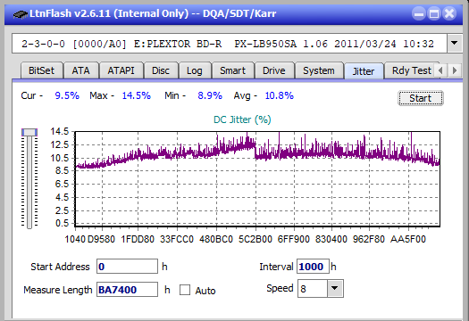469x321 pixels.
Task: Minimize the LtnFlash window
Action: click(419, 13)
